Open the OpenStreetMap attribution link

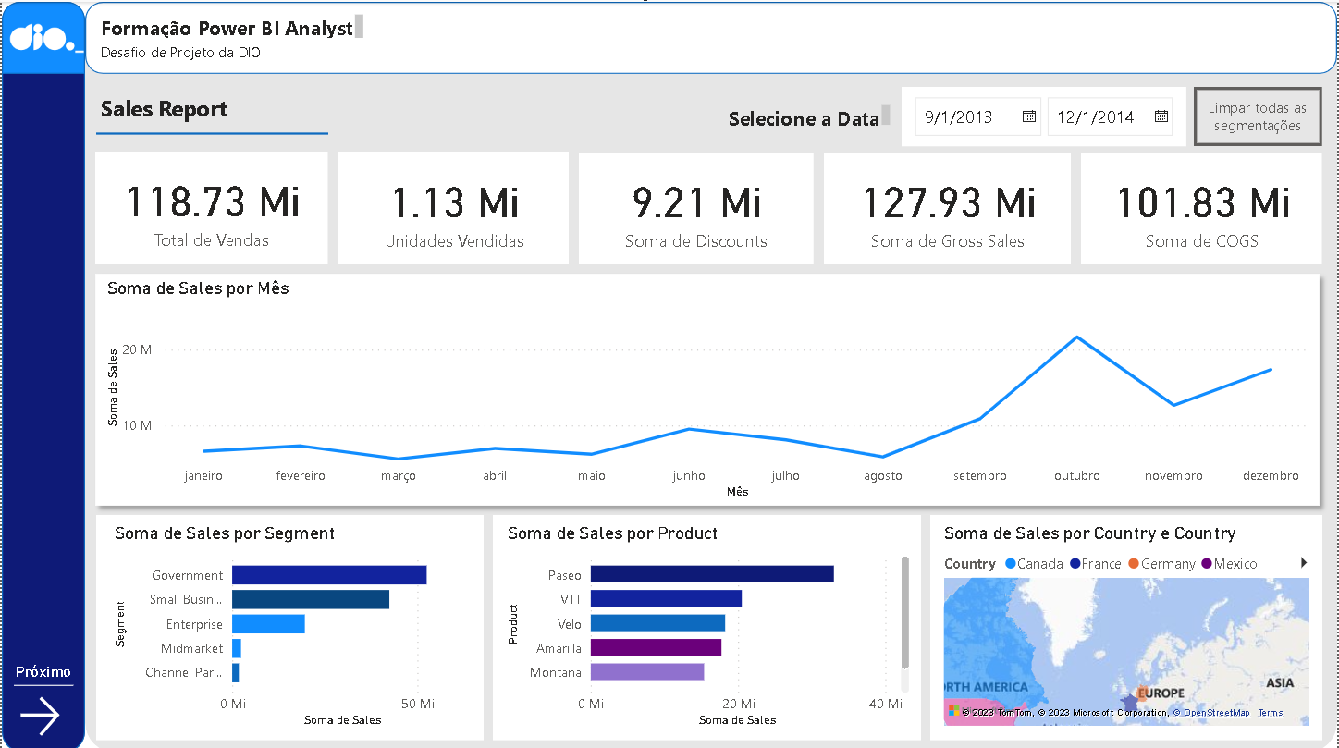tap(1212, 712)
